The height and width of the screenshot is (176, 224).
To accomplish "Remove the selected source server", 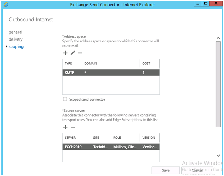I will [x=73, y=127].
